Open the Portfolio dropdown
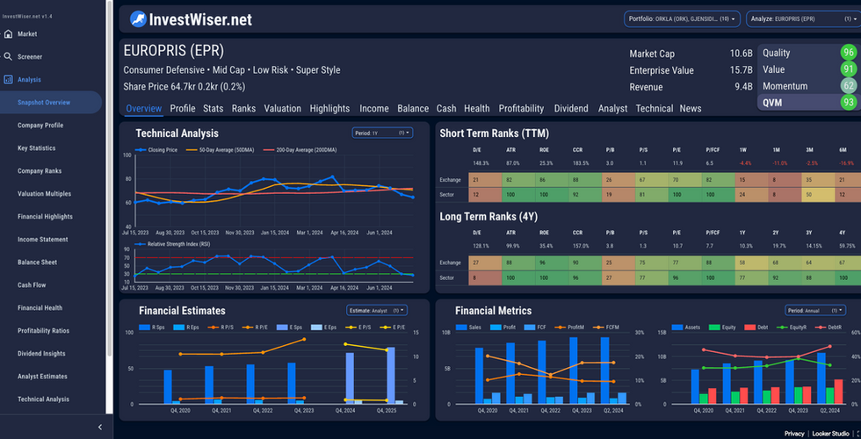Viewport: 861px width, 439px height. point(682,18)
